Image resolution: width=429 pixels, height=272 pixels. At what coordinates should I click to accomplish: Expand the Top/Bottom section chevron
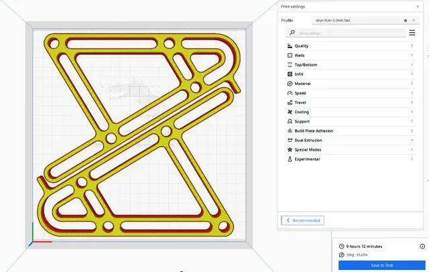coord(412,65)
